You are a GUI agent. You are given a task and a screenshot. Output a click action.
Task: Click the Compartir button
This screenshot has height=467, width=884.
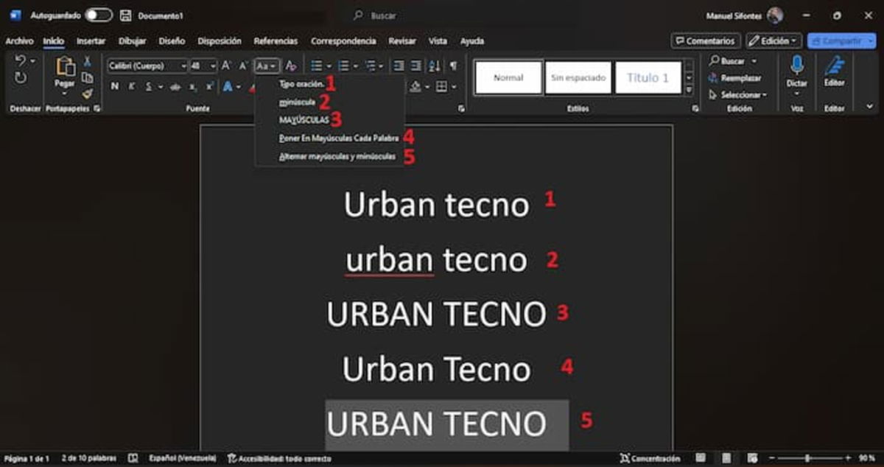pyautogui.click(x=838, y=41)
